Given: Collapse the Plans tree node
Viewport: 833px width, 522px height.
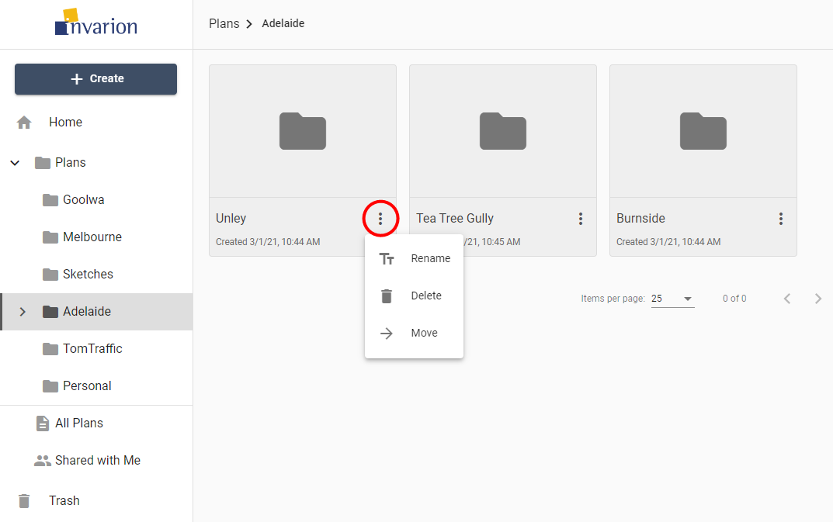Looking at the screenshot, I should [15, 162].
